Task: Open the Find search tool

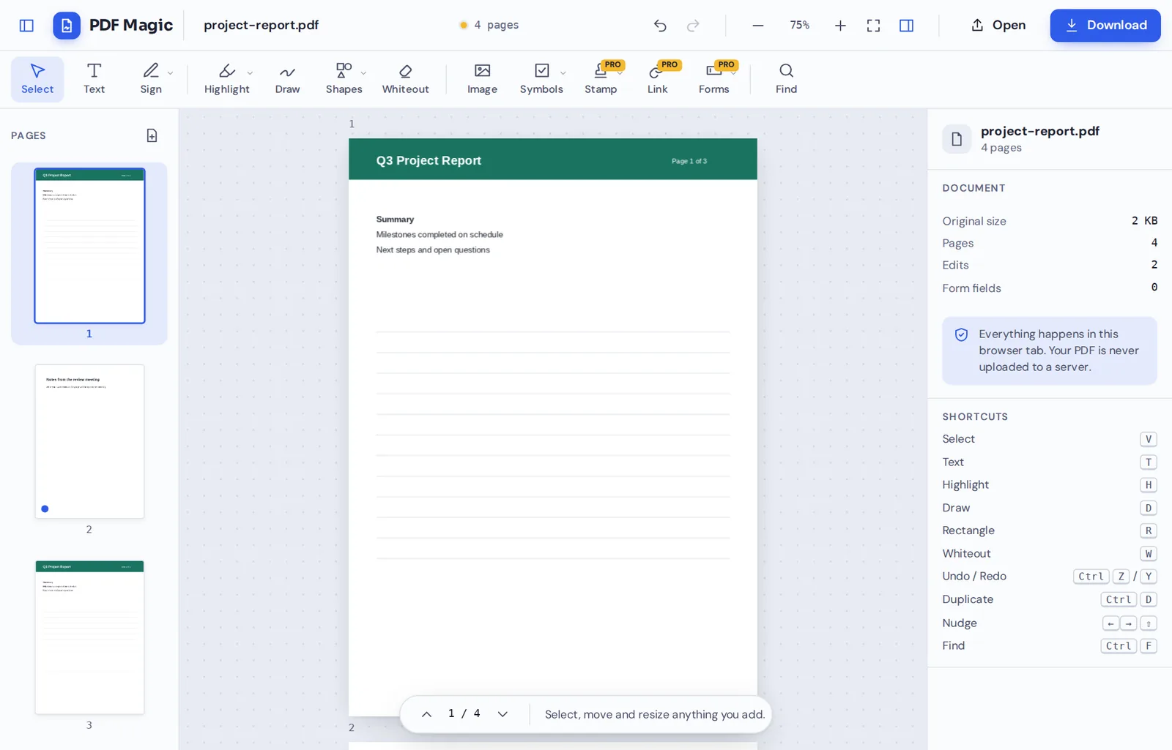Action: click(x=786, y=79)
